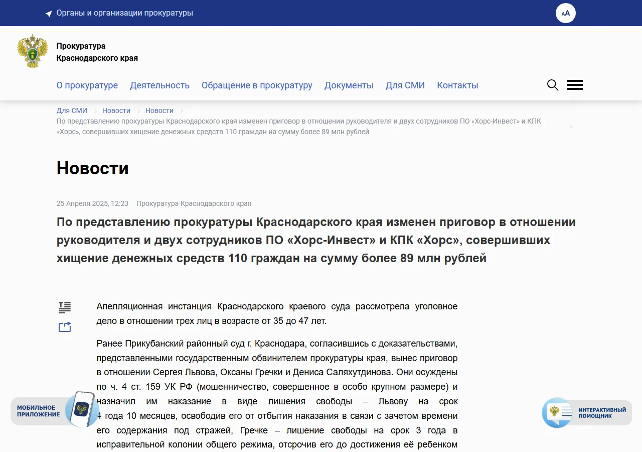Click the text format icon beside the article
The height and width of the screenshot is (452, 642).
coord(65,307)
